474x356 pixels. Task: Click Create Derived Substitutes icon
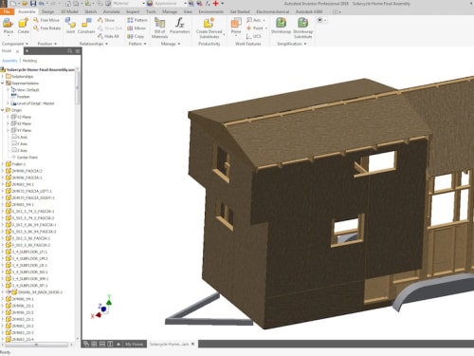pos(209,28)
